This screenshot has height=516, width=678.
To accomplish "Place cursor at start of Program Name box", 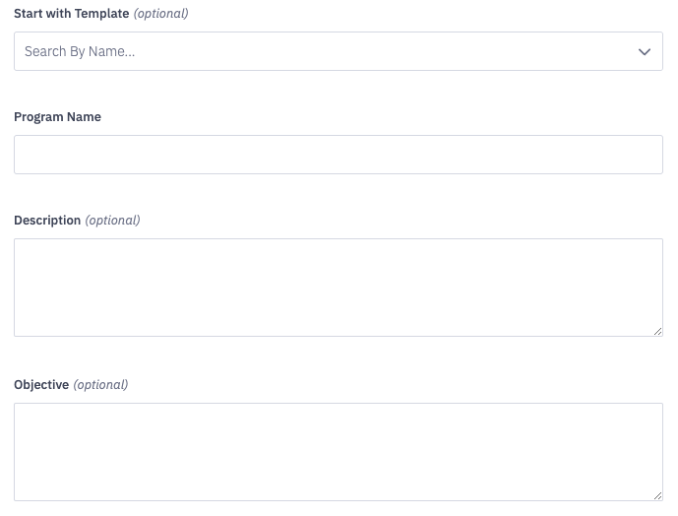I will (x=22, y=155).
